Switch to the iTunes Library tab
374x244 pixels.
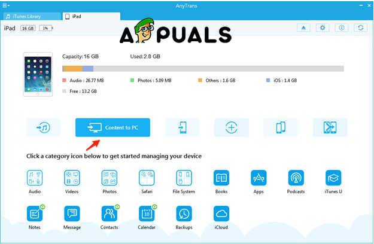coord(32,16)
